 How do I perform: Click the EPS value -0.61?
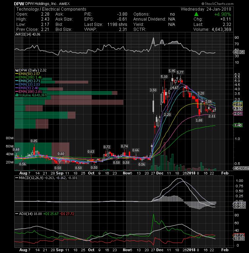click(x=122, y=19)
